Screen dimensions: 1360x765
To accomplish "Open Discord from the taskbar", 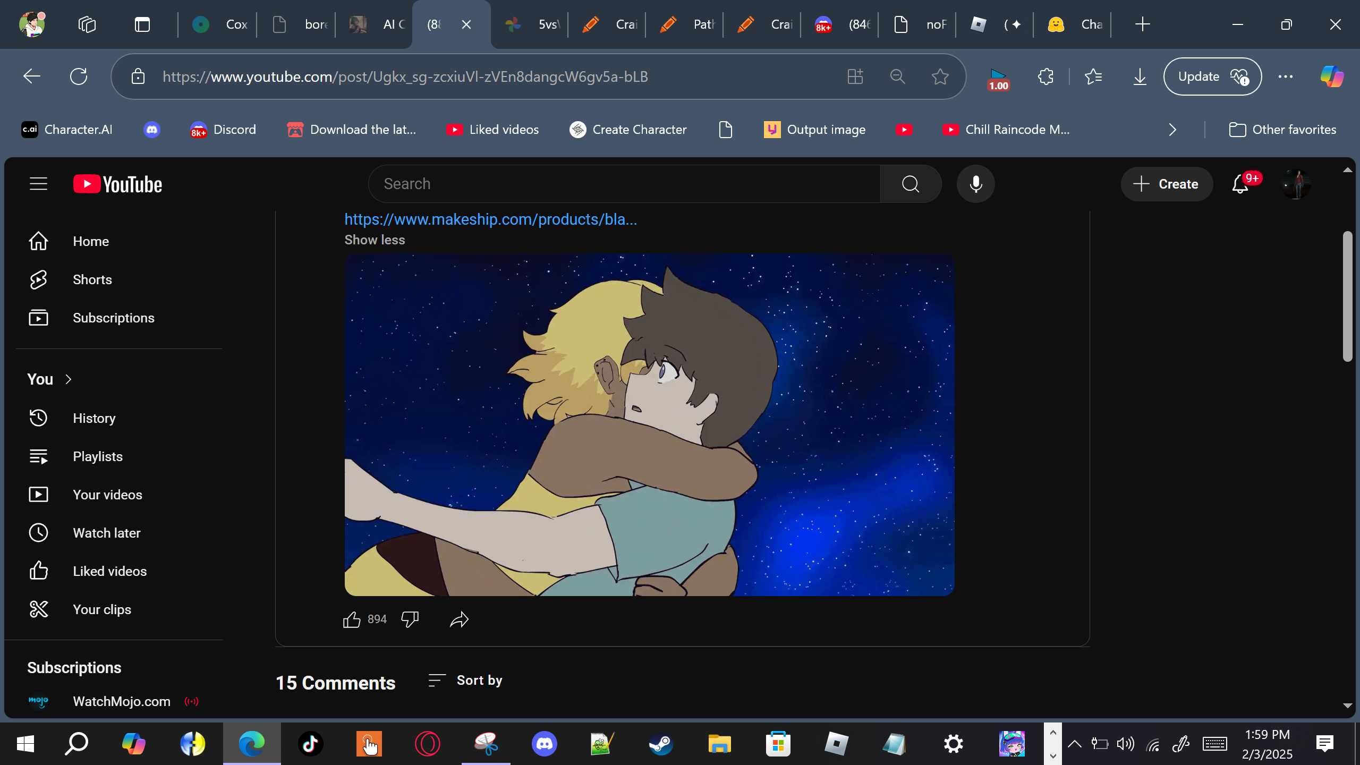I will click(545, 744).
